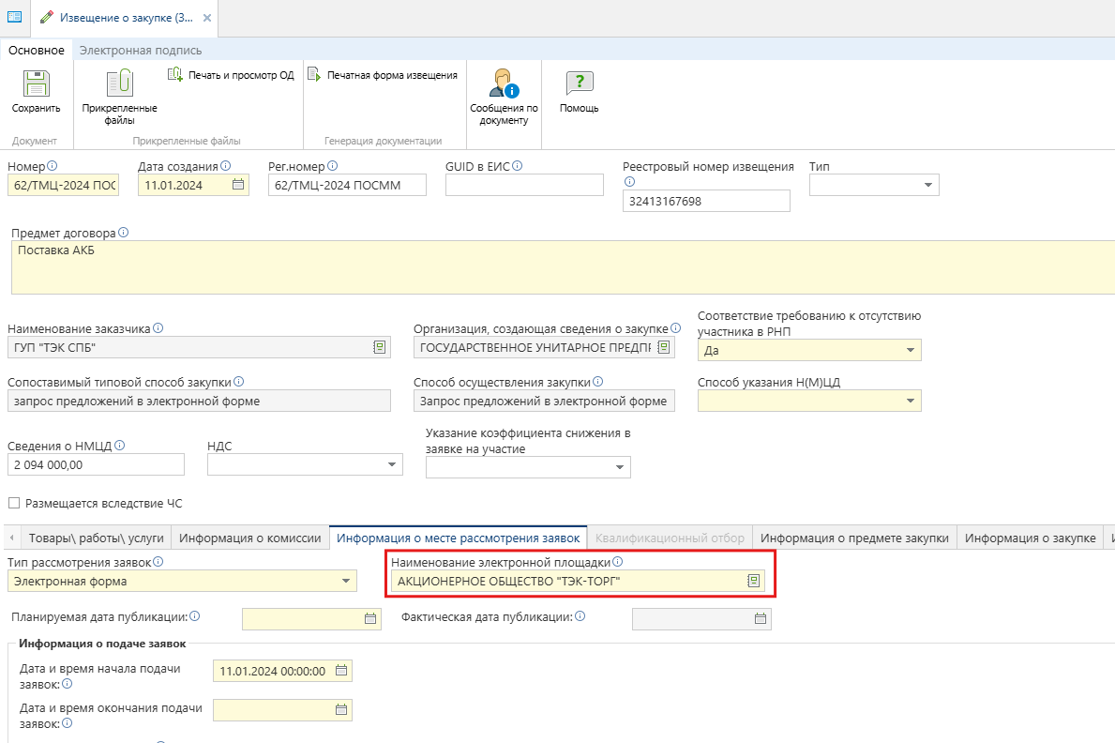Click the Рег.номер input field
This screenshot has height=743, width=1115.
coord(347,185)
